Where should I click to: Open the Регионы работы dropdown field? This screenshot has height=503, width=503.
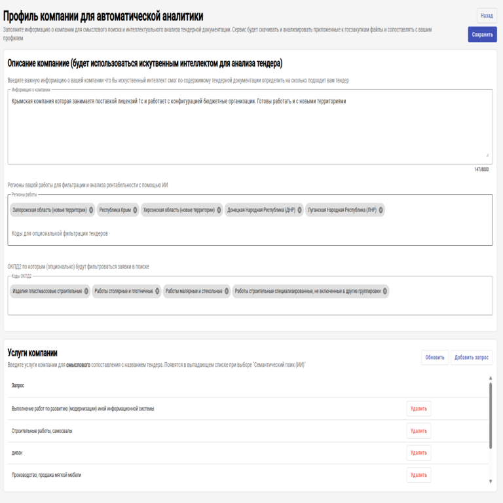click(x=249, y=233)
